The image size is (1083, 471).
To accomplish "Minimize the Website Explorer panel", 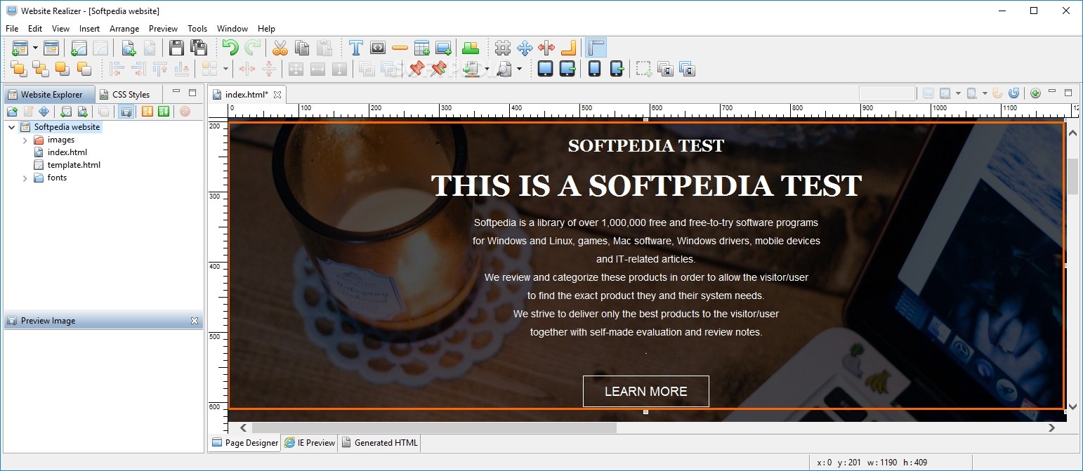I will [176, 92].
